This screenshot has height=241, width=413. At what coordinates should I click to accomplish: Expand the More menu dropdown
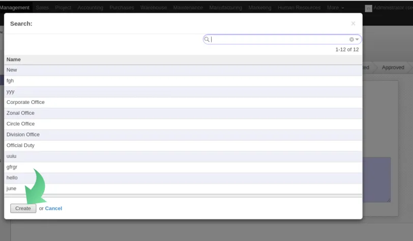point(335,8)
